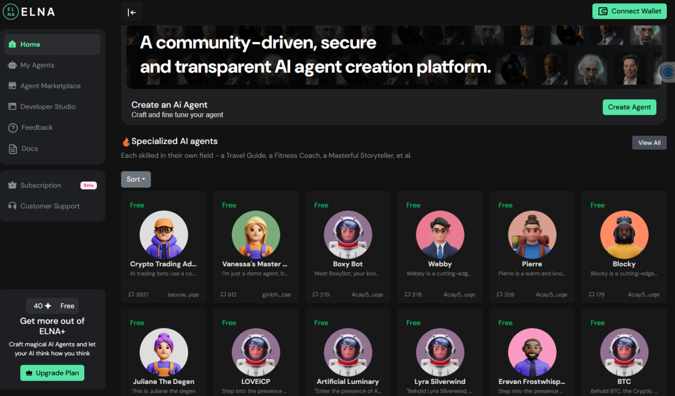The width and height of the screenshot is (675, 396).
Task: Open Developer Studio
Action: point(52,107)
